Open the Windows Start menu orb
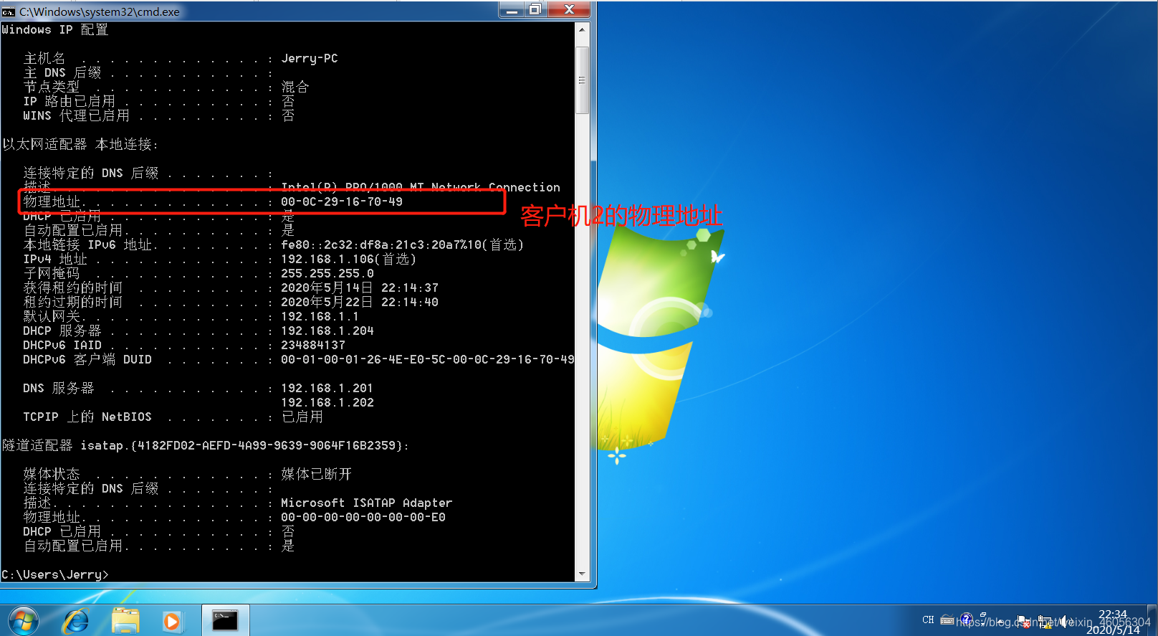 point(23,620)
